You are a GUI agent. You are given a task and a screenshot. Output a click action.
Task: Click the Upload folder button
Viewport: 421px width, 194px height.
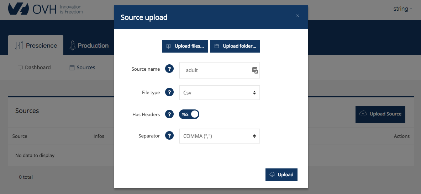[235, 46]
